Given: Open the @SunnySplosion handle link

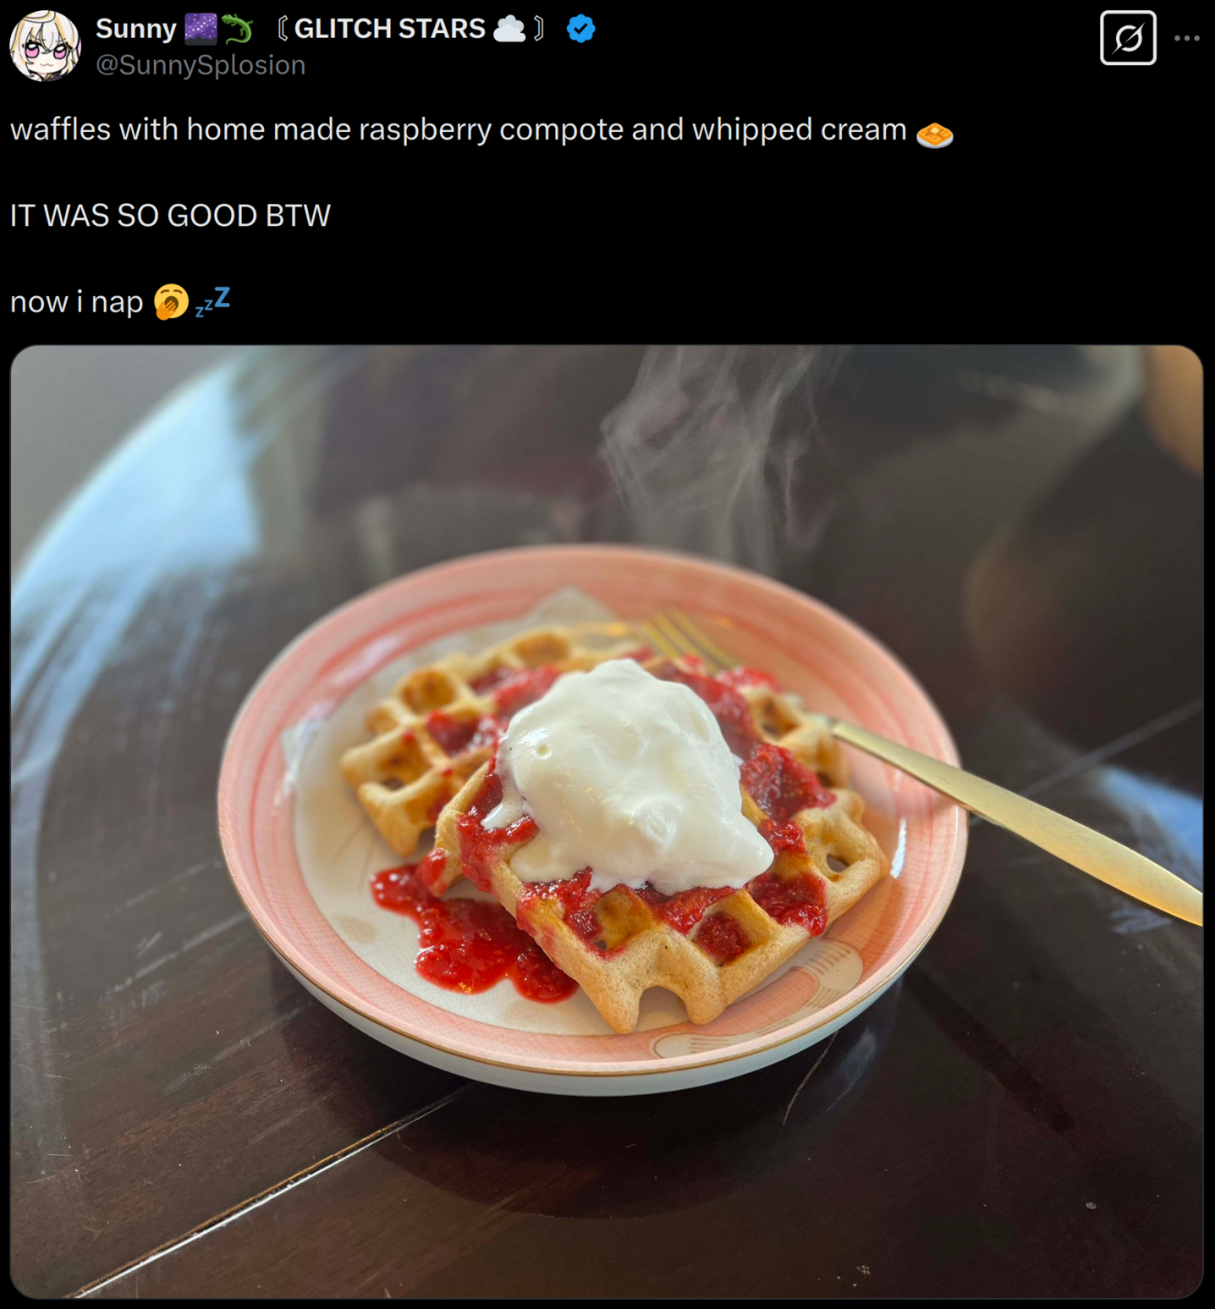Looking at the screenshot, I should pos(200,65).
